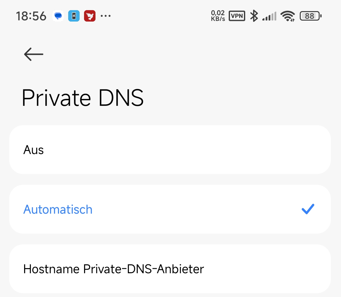Select the Aus option
Image resolution: width=341 pixels, height=297 pixels.
(x=170, y=150)
